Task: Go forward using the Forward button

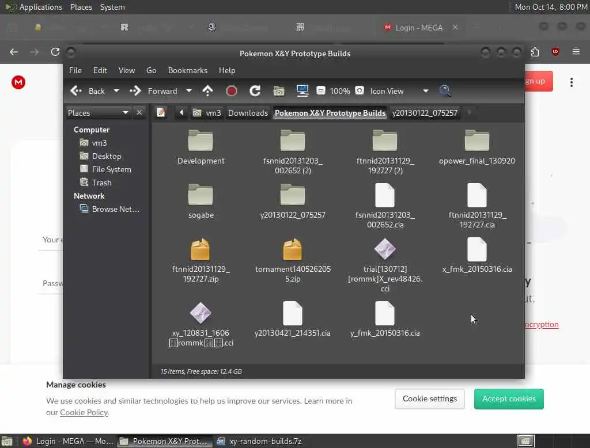Action: coord(153,91)
